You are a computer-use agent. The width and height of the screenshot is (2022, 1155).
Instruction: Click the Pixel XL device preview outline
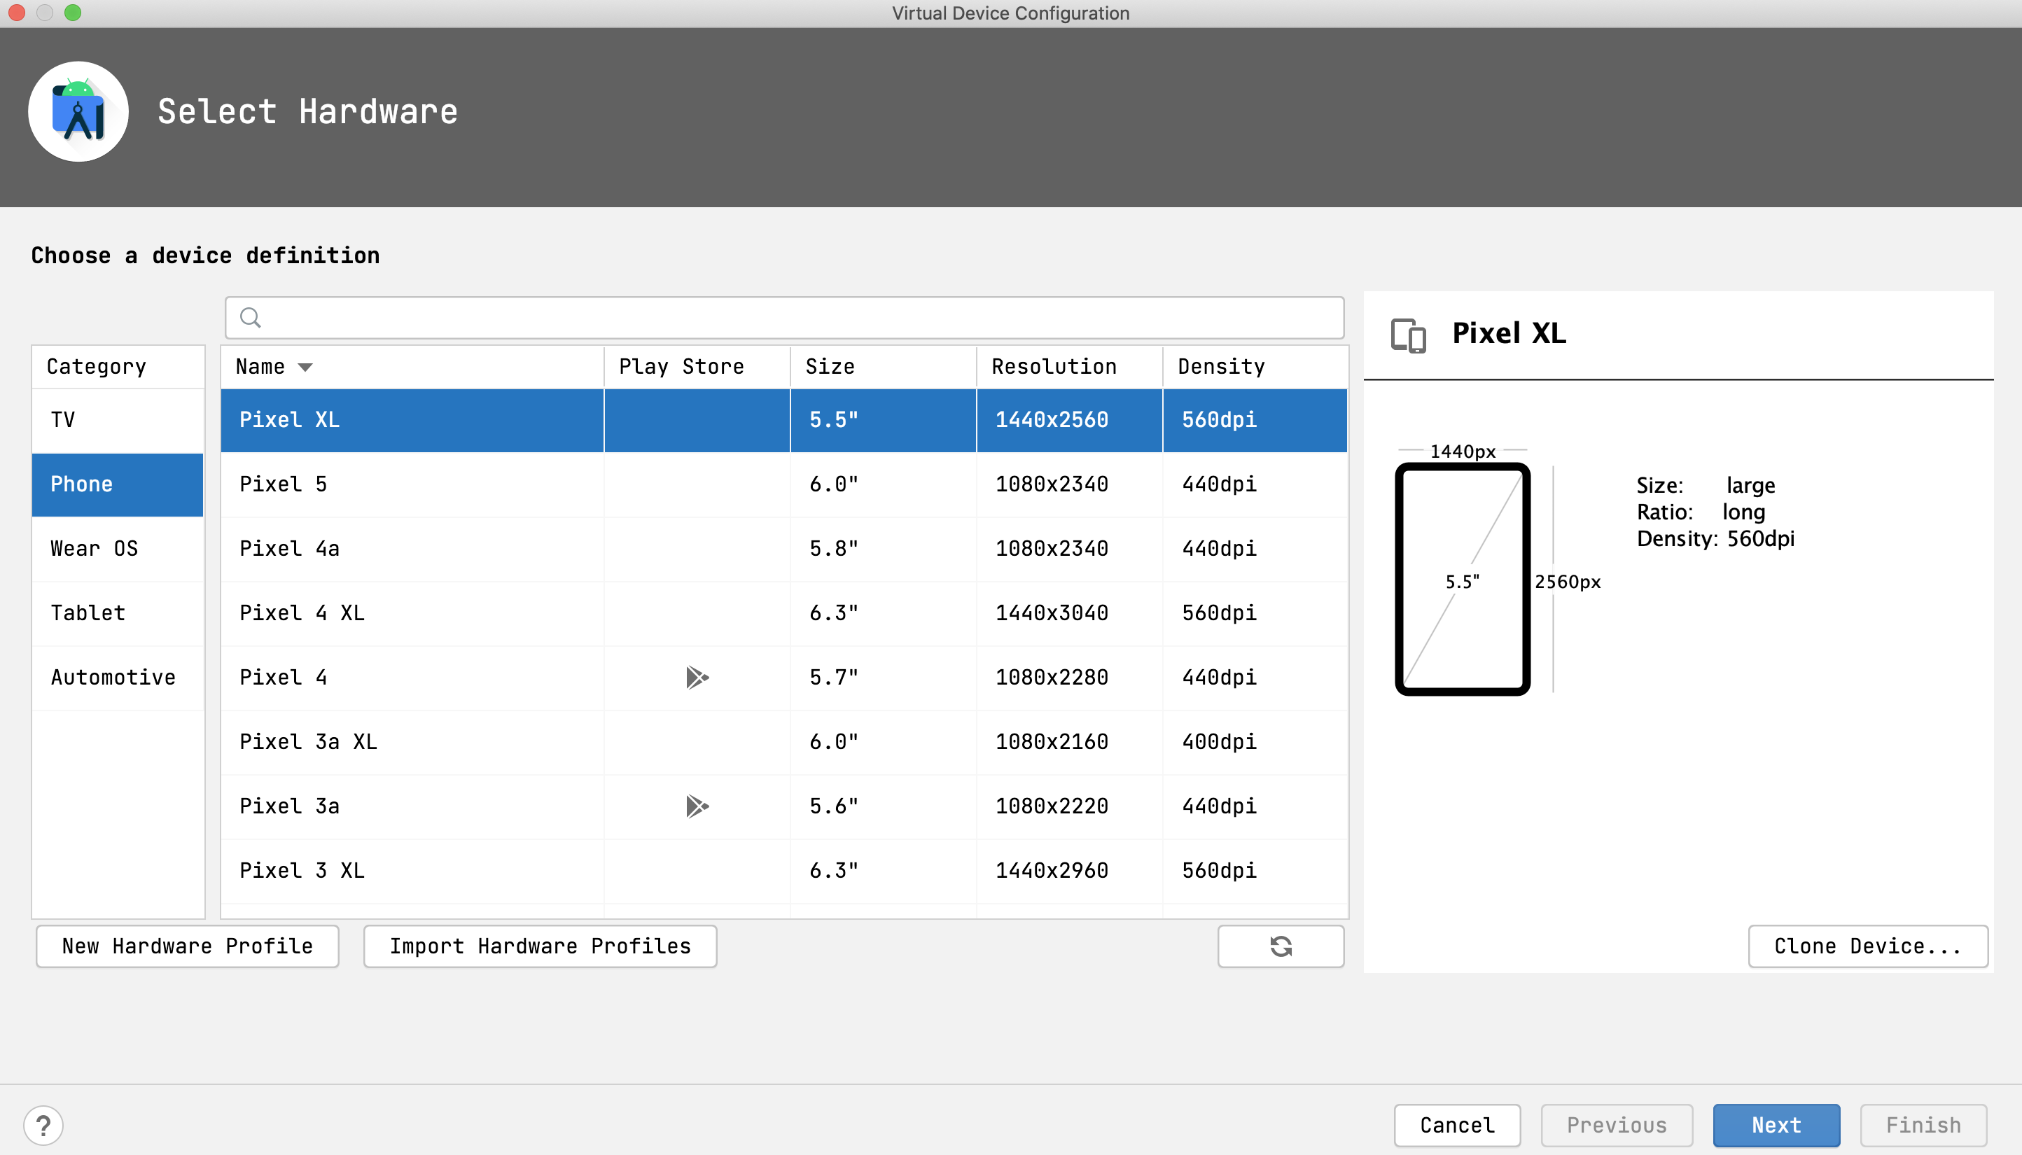click(1462, 579)
